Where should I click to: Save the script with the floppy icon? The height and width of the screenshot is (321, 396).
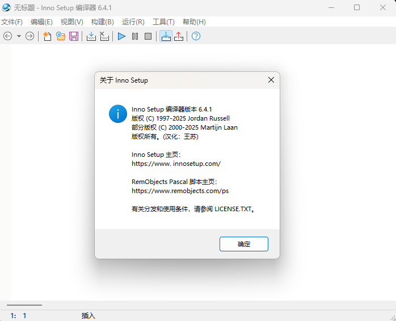pyautogui.click(x=74, y=36)
